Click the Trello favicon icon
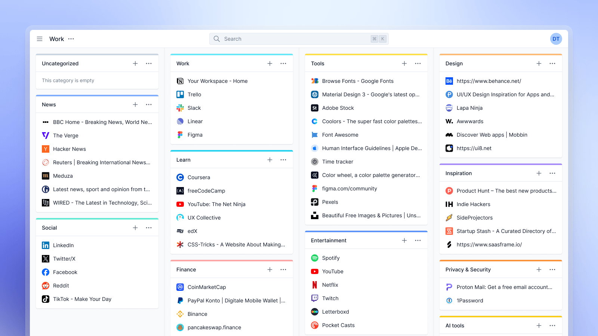The image size is (598, 336). (180, 94)
